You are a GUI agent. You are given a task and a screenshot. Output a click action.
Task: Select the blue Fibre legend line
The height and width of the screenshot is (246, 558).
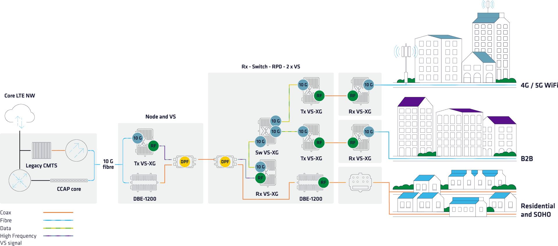pos(58,220)
